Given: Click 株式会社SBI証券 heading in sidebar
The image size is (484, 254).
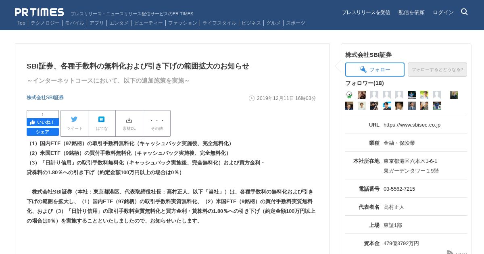Looking at the screenshot, I should point(368,54).
